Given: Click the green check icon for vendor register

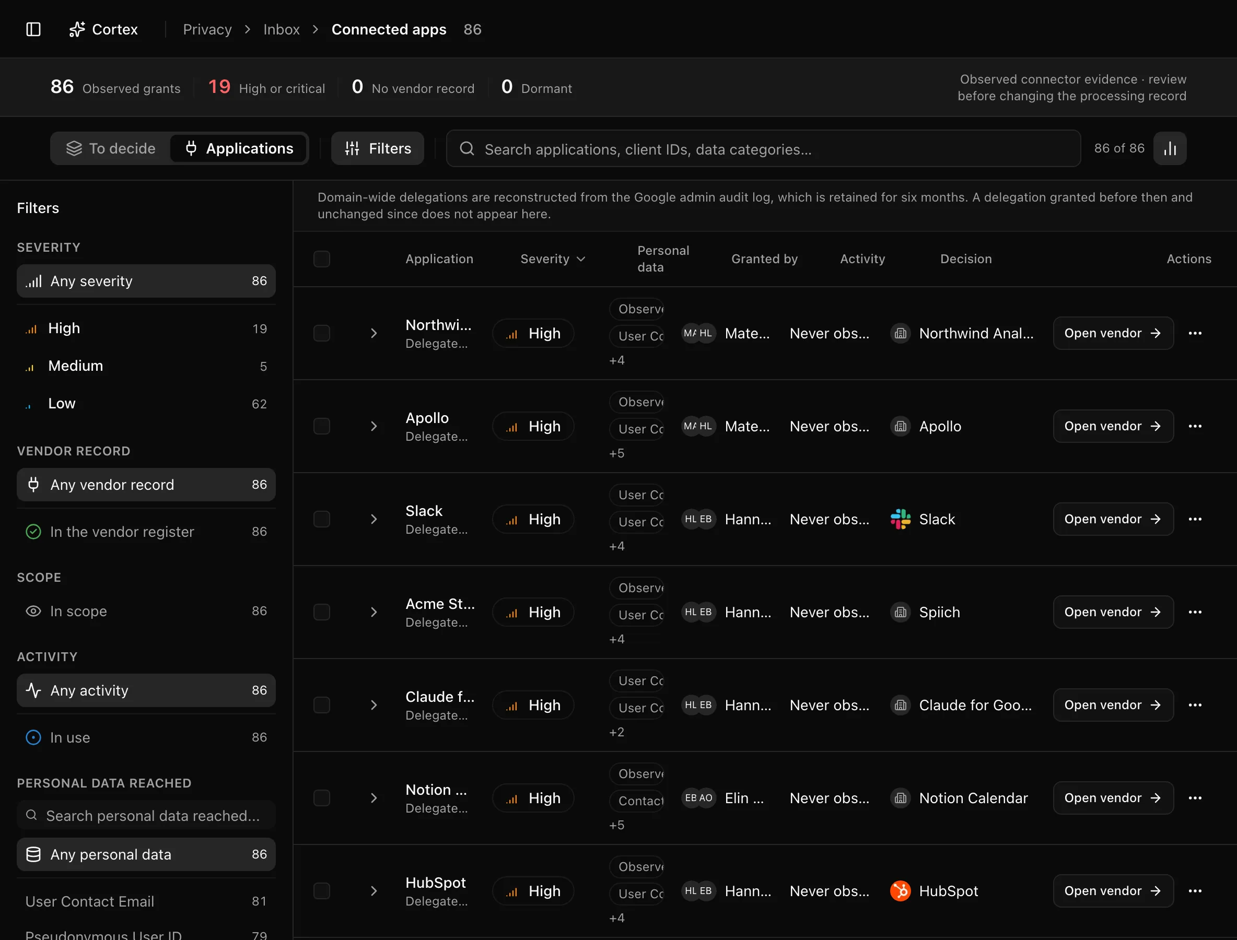Looking at the screenshot, I should pos(33,532).
